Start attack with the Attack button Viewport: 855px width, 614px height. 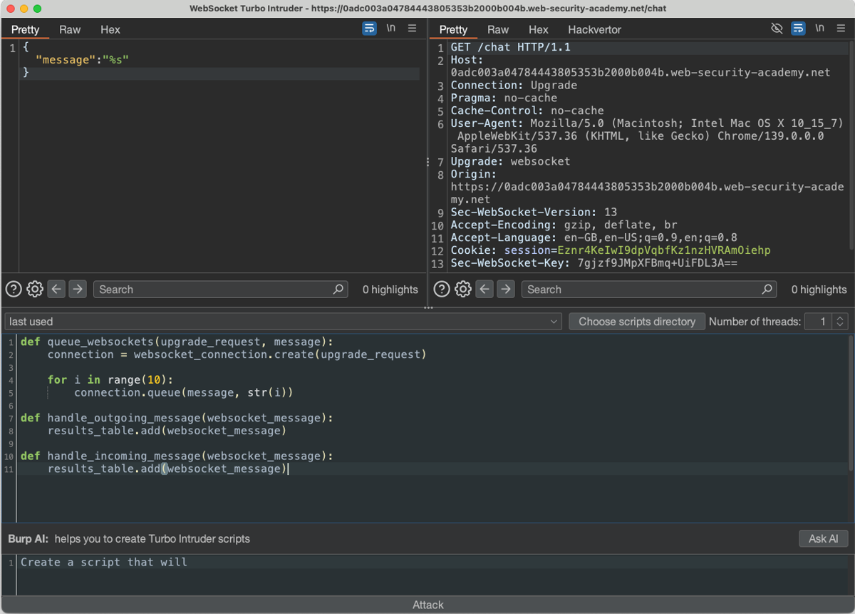click(x=427, y=605)
